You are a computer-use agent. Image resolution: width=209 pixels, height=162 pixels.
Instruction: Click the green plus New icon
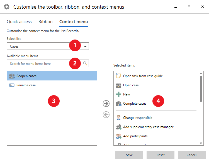tap(118, 94)
